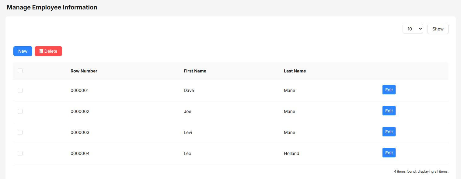This screenshot has width=461, height=179.
Task: Open the page size dropdown showing 10
Action: [413, 29]
